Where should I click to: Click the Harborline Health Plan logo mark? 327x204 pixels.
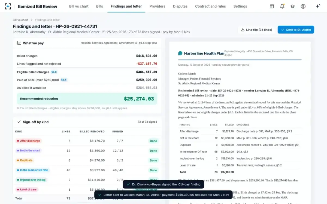coord(180,54)
